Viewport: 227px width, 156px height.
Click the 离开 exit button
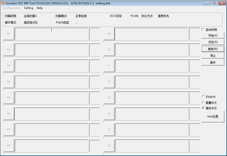tap(213, 62)
